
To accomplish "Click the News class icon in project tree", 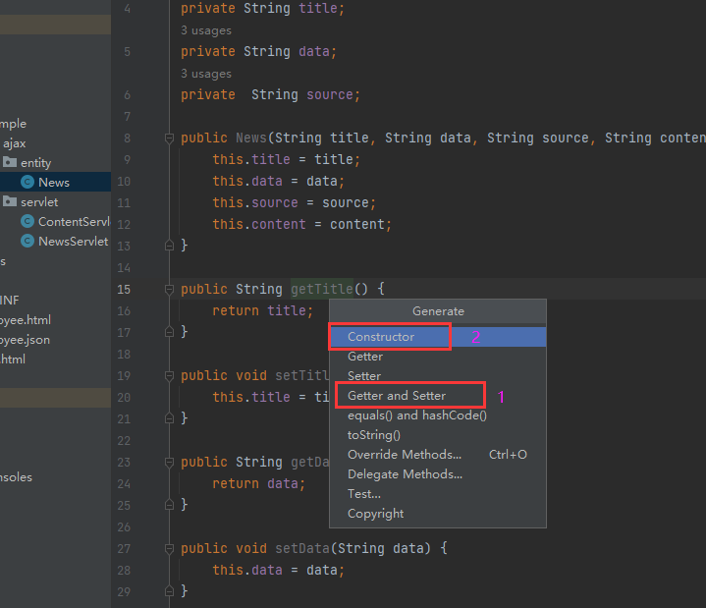I will tap(27, 183).
